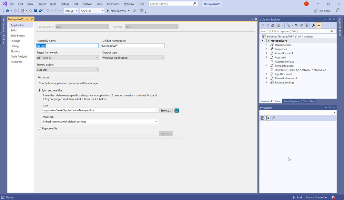The height and width of the screenshot is (200, 344).
Task: Open the notifications bell in status bar
Action: pos(333,197)
